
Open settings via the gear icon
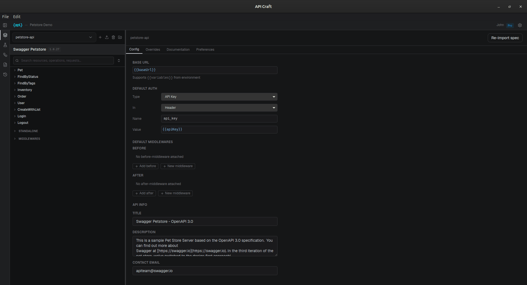tap(520, 25)
